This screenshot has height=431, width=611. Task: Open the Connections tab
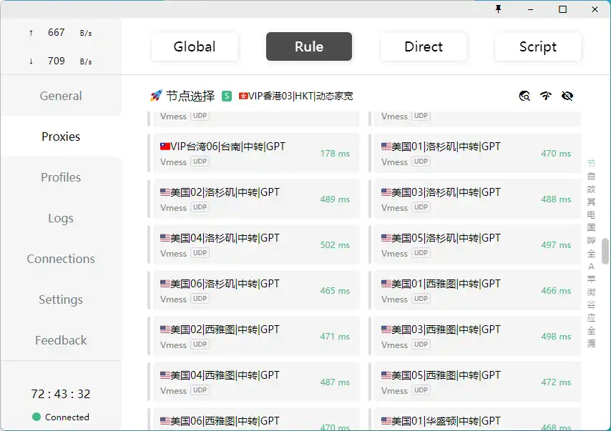pyautogui.click(x=61, y=259)
